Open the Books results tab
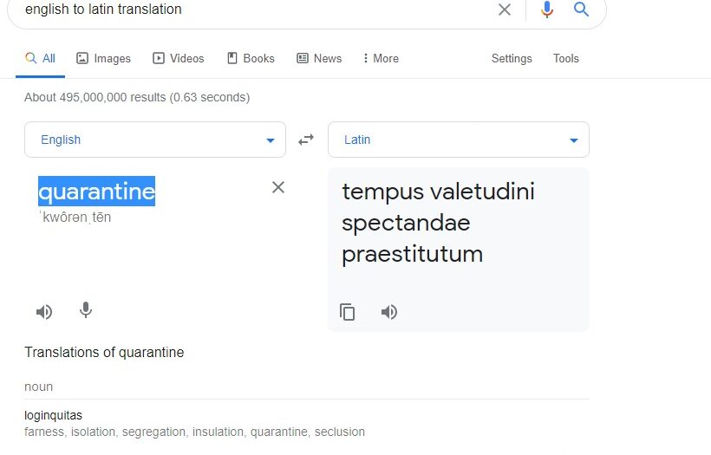Viewport: 711px width, 455px height. (x=251, y=59)
